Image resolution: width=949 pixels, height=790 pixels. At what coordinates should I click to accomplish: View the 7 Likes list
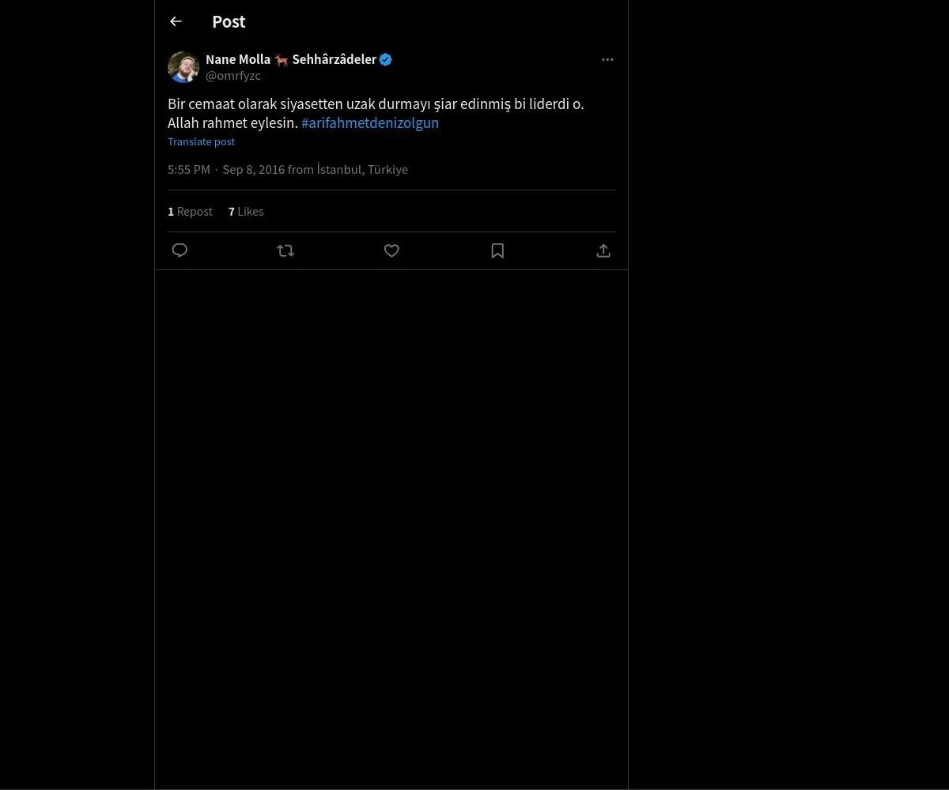pos(246,212)
